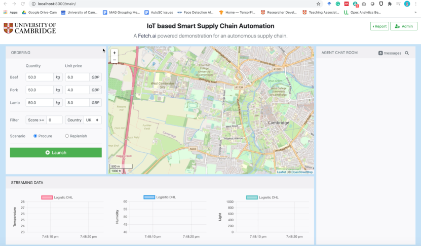Select the Procure scenario radio button
This screenshot has height=246, width=421.
point(35,136)
